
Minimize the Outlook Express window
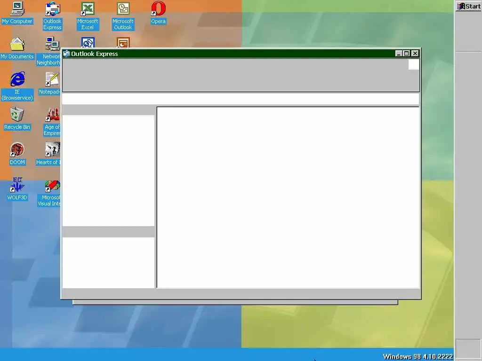tap(399, 54)
